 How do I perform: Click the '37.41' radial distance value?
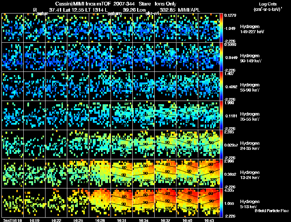[56, 10]
